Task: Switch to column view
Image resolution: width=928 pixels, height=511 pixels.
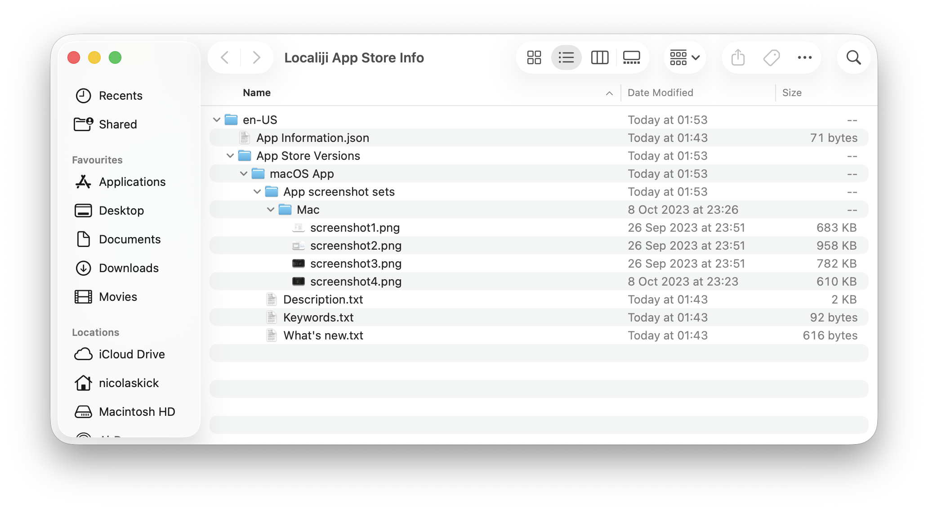Action: click(x=599, y=57)
